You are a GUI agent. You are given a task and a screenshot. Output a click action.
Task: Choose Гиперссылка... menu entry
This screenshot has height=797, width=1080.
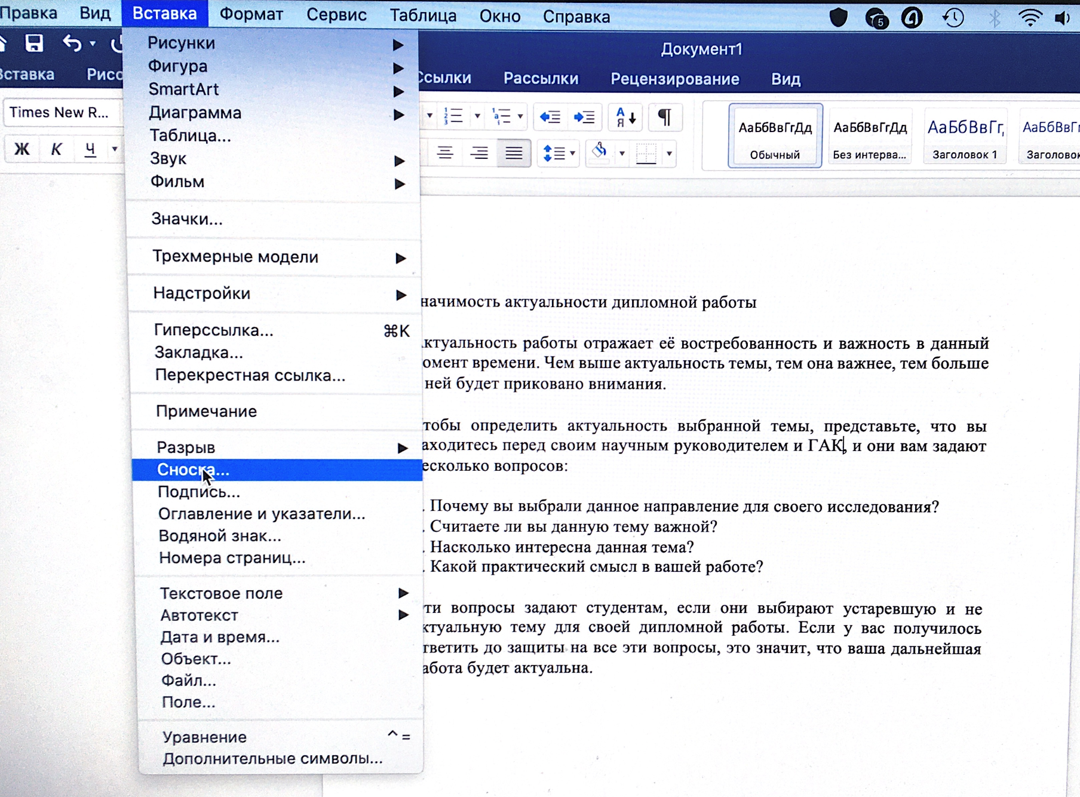(276, 330)
